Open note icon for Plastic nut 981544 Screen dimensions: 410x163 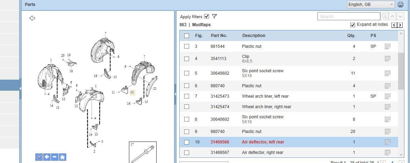coord(387,46)
